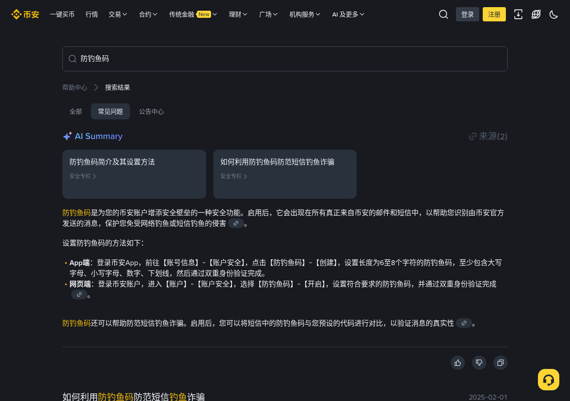Click the 登录 button
This screenshot has width=570, height=401.
[x=468, y=14]
